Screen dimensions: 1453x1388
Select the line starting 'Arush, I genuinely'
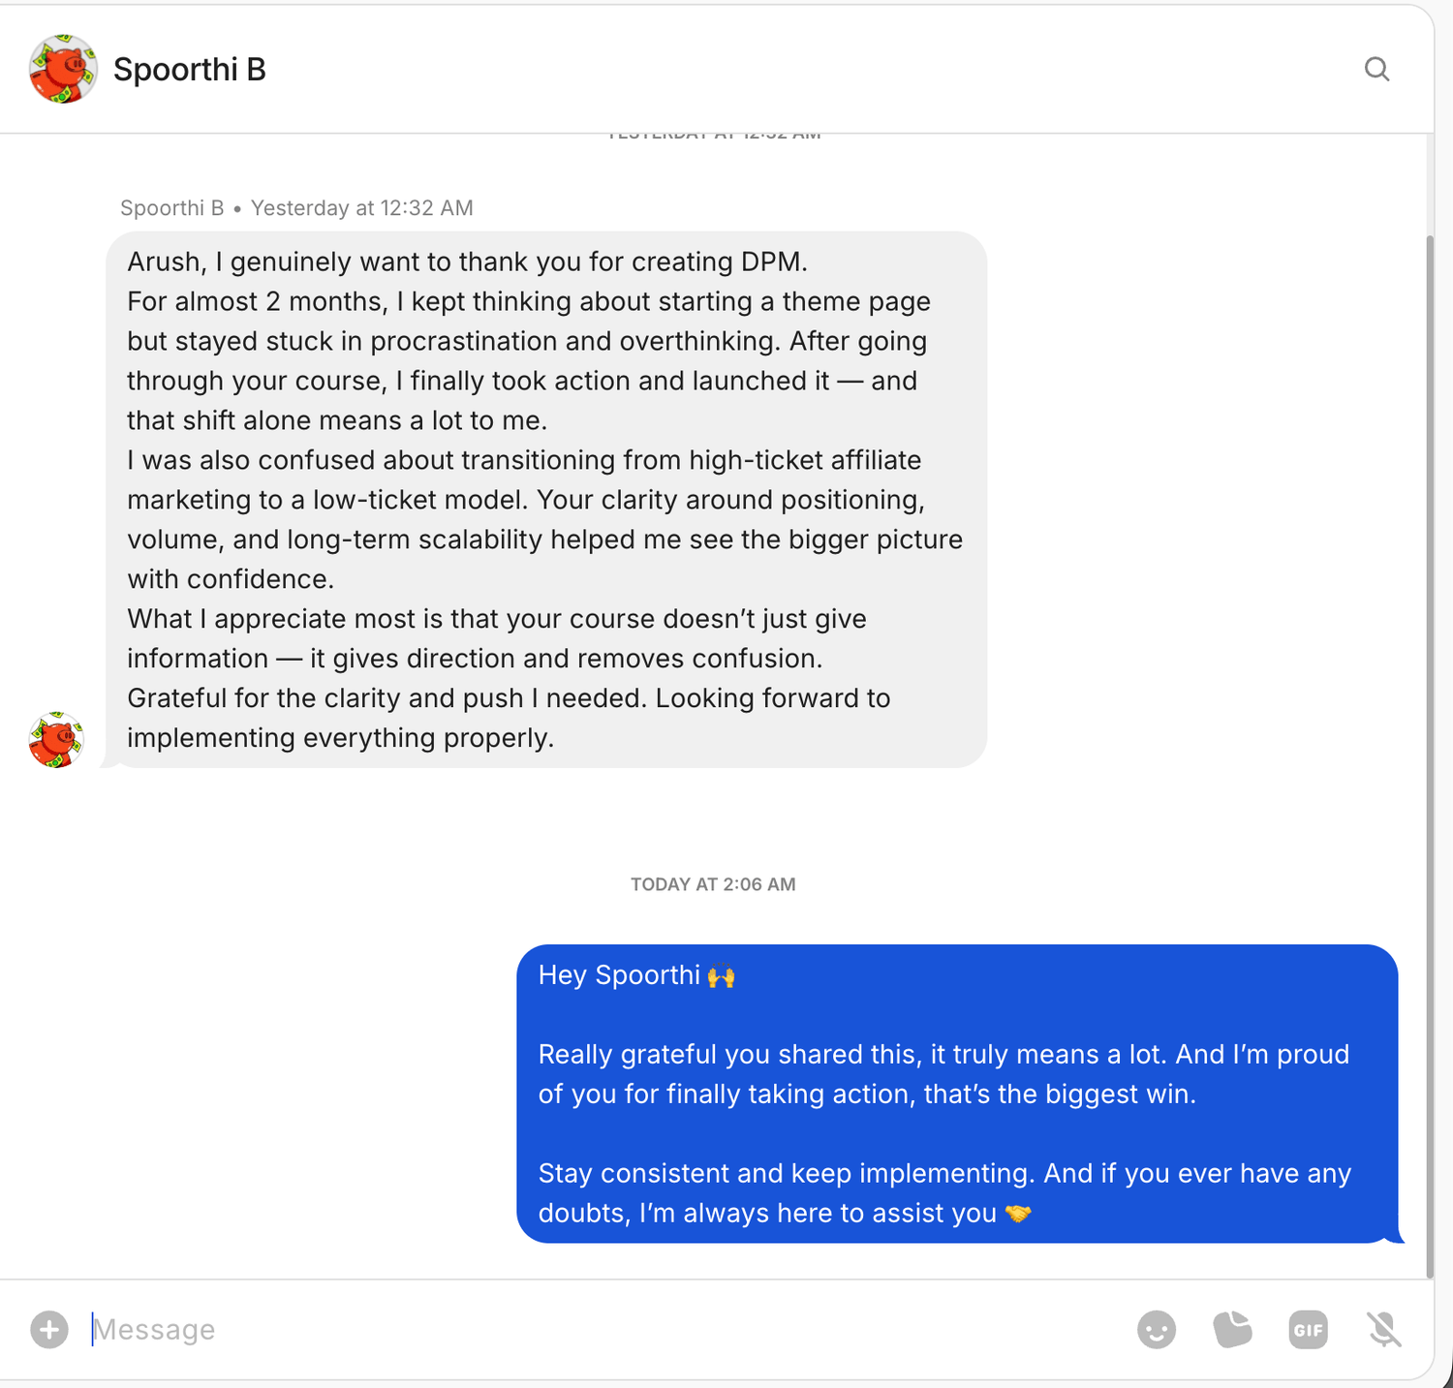(x=467, y=262)
